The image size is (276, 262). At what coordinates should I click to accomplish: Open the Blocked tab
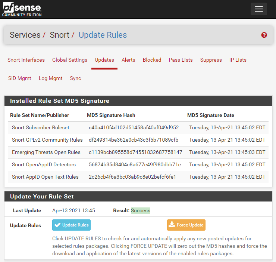tap(152, 60)
